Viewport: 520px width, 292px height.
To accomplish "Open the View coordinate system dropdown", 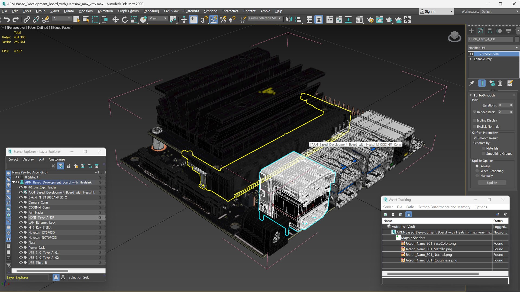I will 158,18.
